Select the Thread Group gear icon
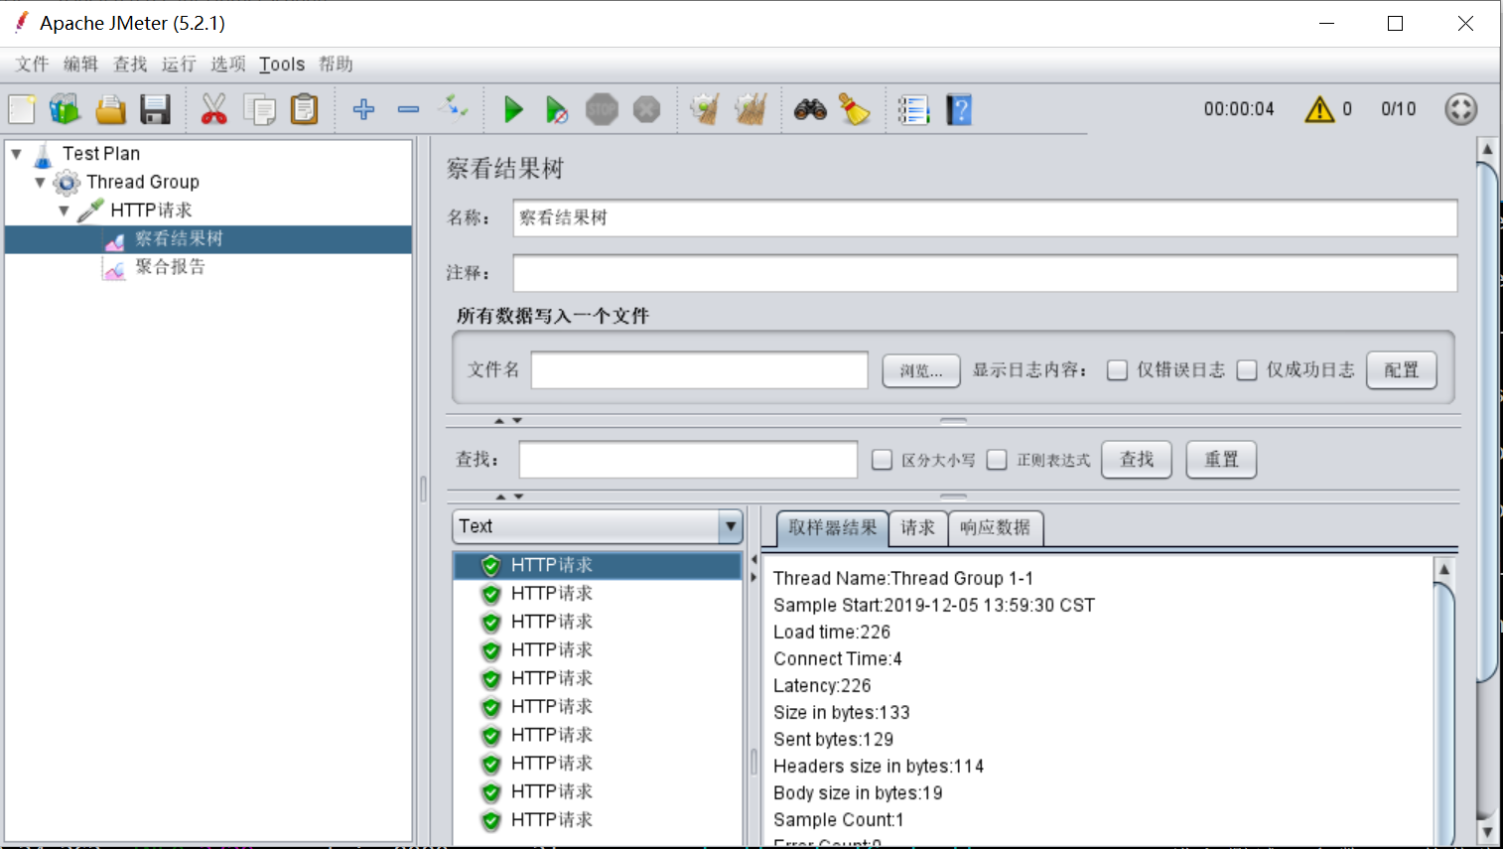 [x=67, y=183]
